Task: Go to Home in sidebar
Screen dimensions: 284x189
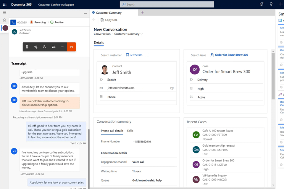Action: [4, 20]
